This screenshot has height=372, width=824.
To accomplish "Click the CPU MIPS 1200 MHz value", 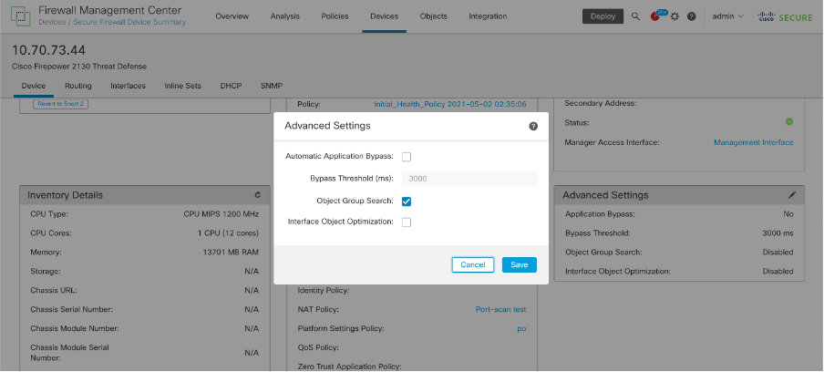I will point(221,214).
